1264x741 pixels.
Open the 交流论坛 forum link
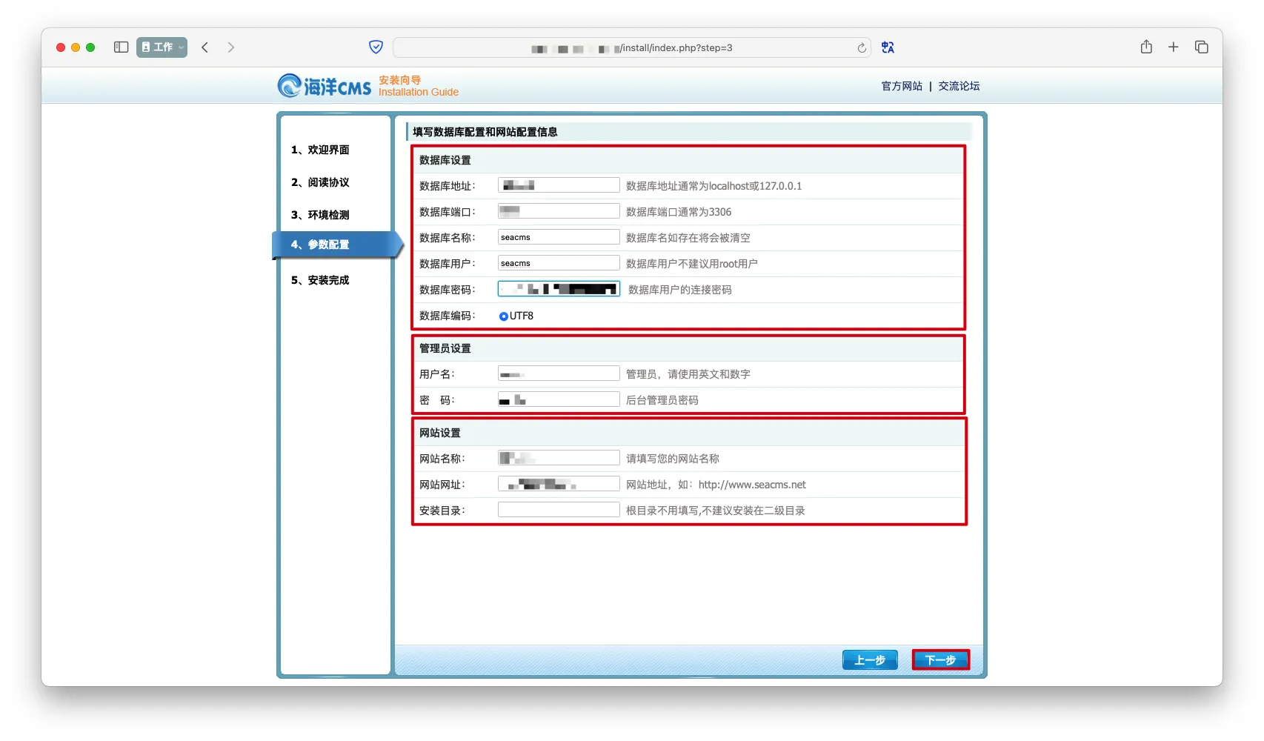[959, 86]
